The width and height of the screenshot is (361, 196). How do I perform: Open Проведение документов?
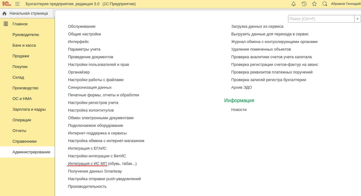pyautogui.click(x=91, y=57)
